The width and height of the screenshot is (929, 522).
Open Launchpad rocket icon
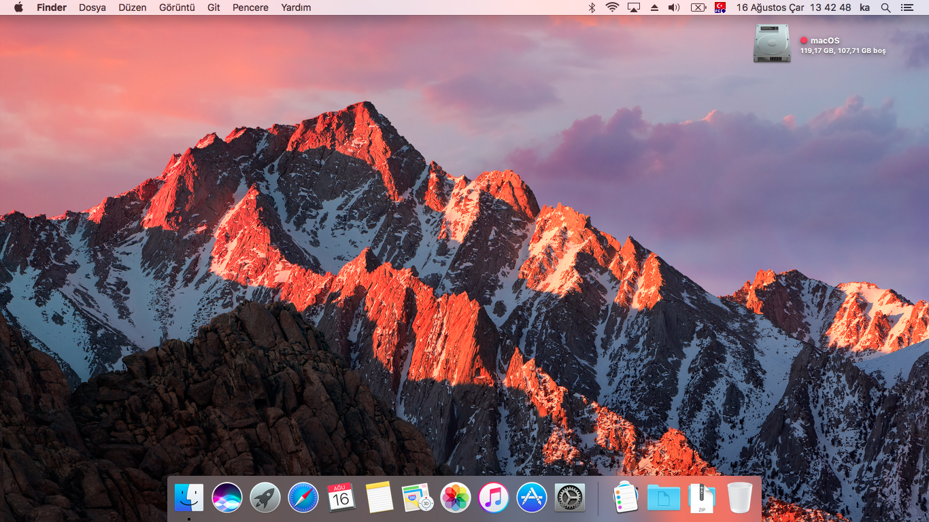tap(265, 498)
